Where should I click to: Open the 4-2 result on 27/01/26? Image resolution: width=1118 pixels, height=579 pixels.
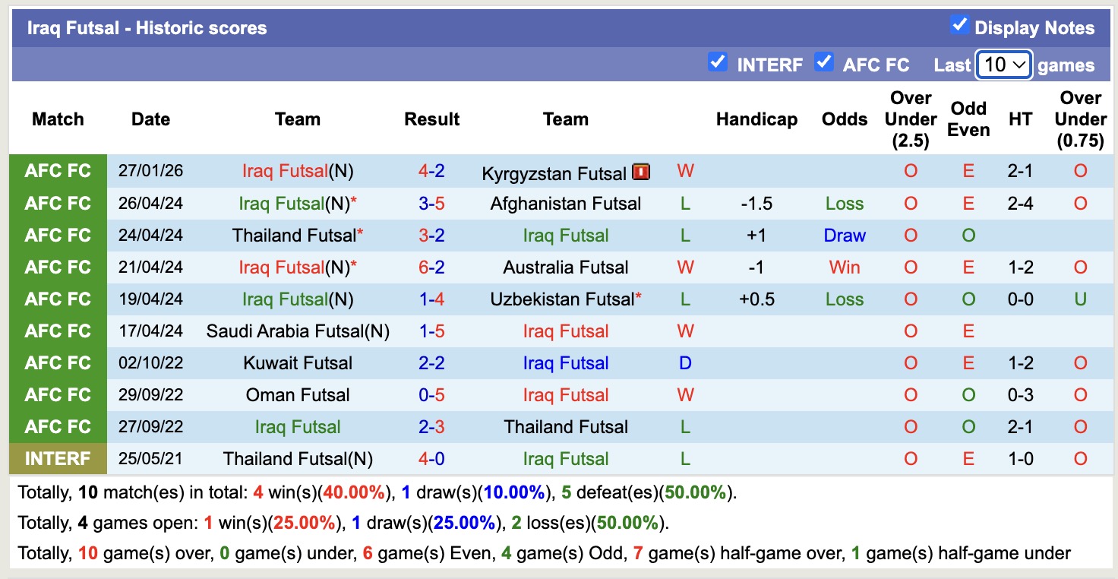point(431,171)
